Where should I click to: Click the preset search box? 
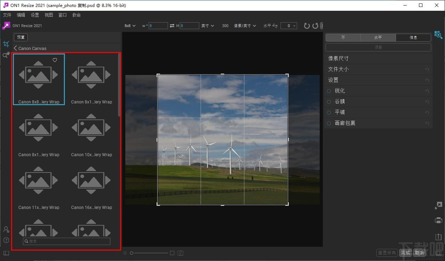point(67,241)
